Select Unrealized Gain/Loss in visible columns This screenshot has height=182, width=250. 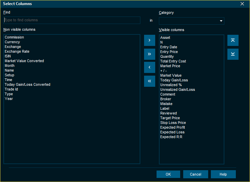pyautogui.click(x=177, y=90)
